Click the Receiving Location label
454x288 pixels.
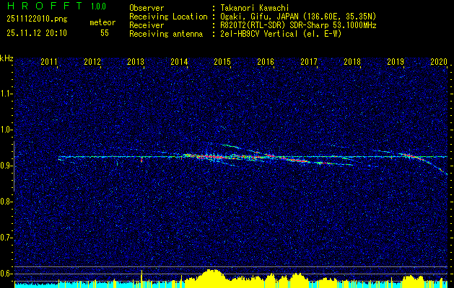(x=168, y=17)
